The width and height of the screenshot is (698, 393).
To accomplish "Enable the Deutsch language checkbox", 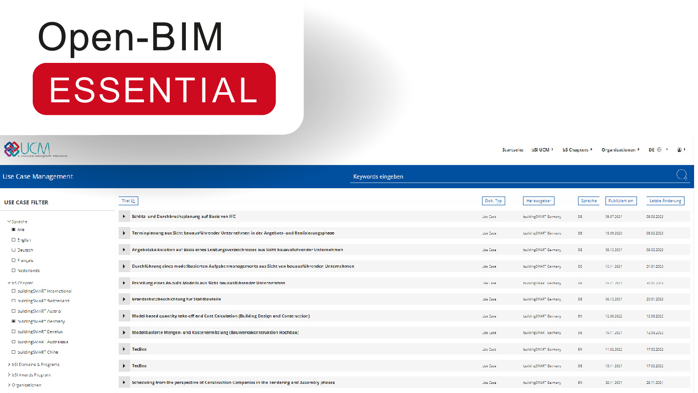I will 14,250.
